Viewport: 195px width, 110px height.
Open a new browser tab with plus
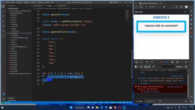[164, 3]
